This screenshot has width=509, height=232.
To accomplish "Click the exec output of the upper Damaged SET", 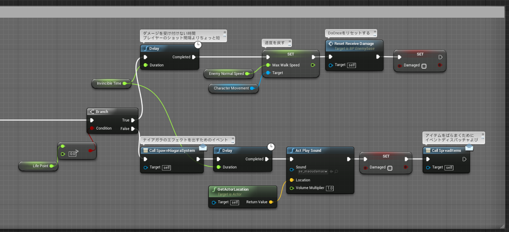I will (x=440, y=57).
